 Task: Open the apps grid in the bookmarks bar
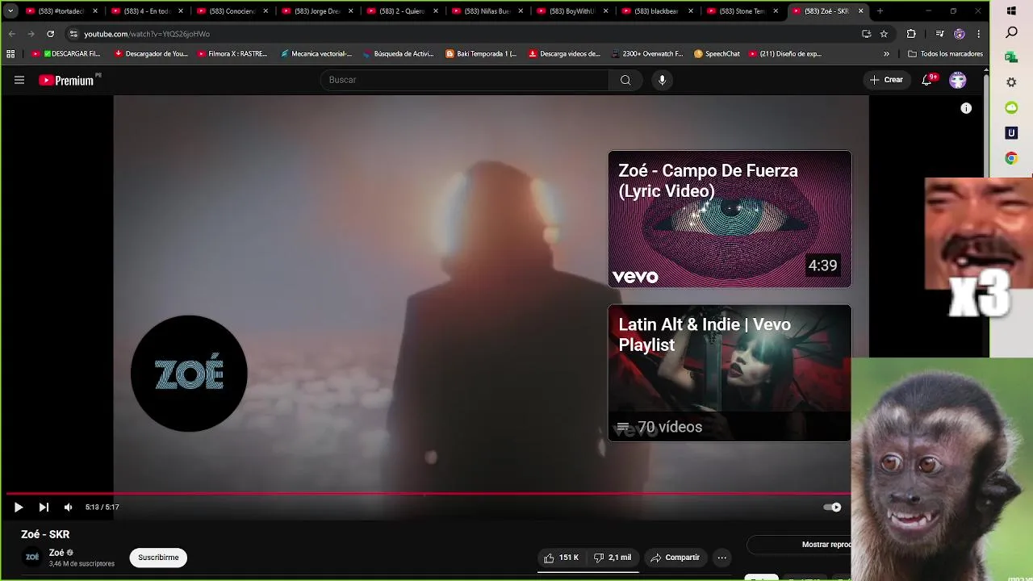(x=10, y=54)
